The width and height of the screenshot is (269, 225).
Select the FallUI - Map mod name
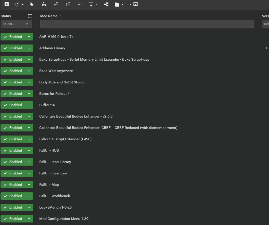(49, 185)
